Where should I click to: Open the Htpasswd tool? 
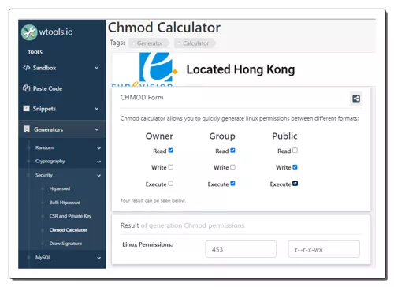pyautogui.click(x=60, y=188)
